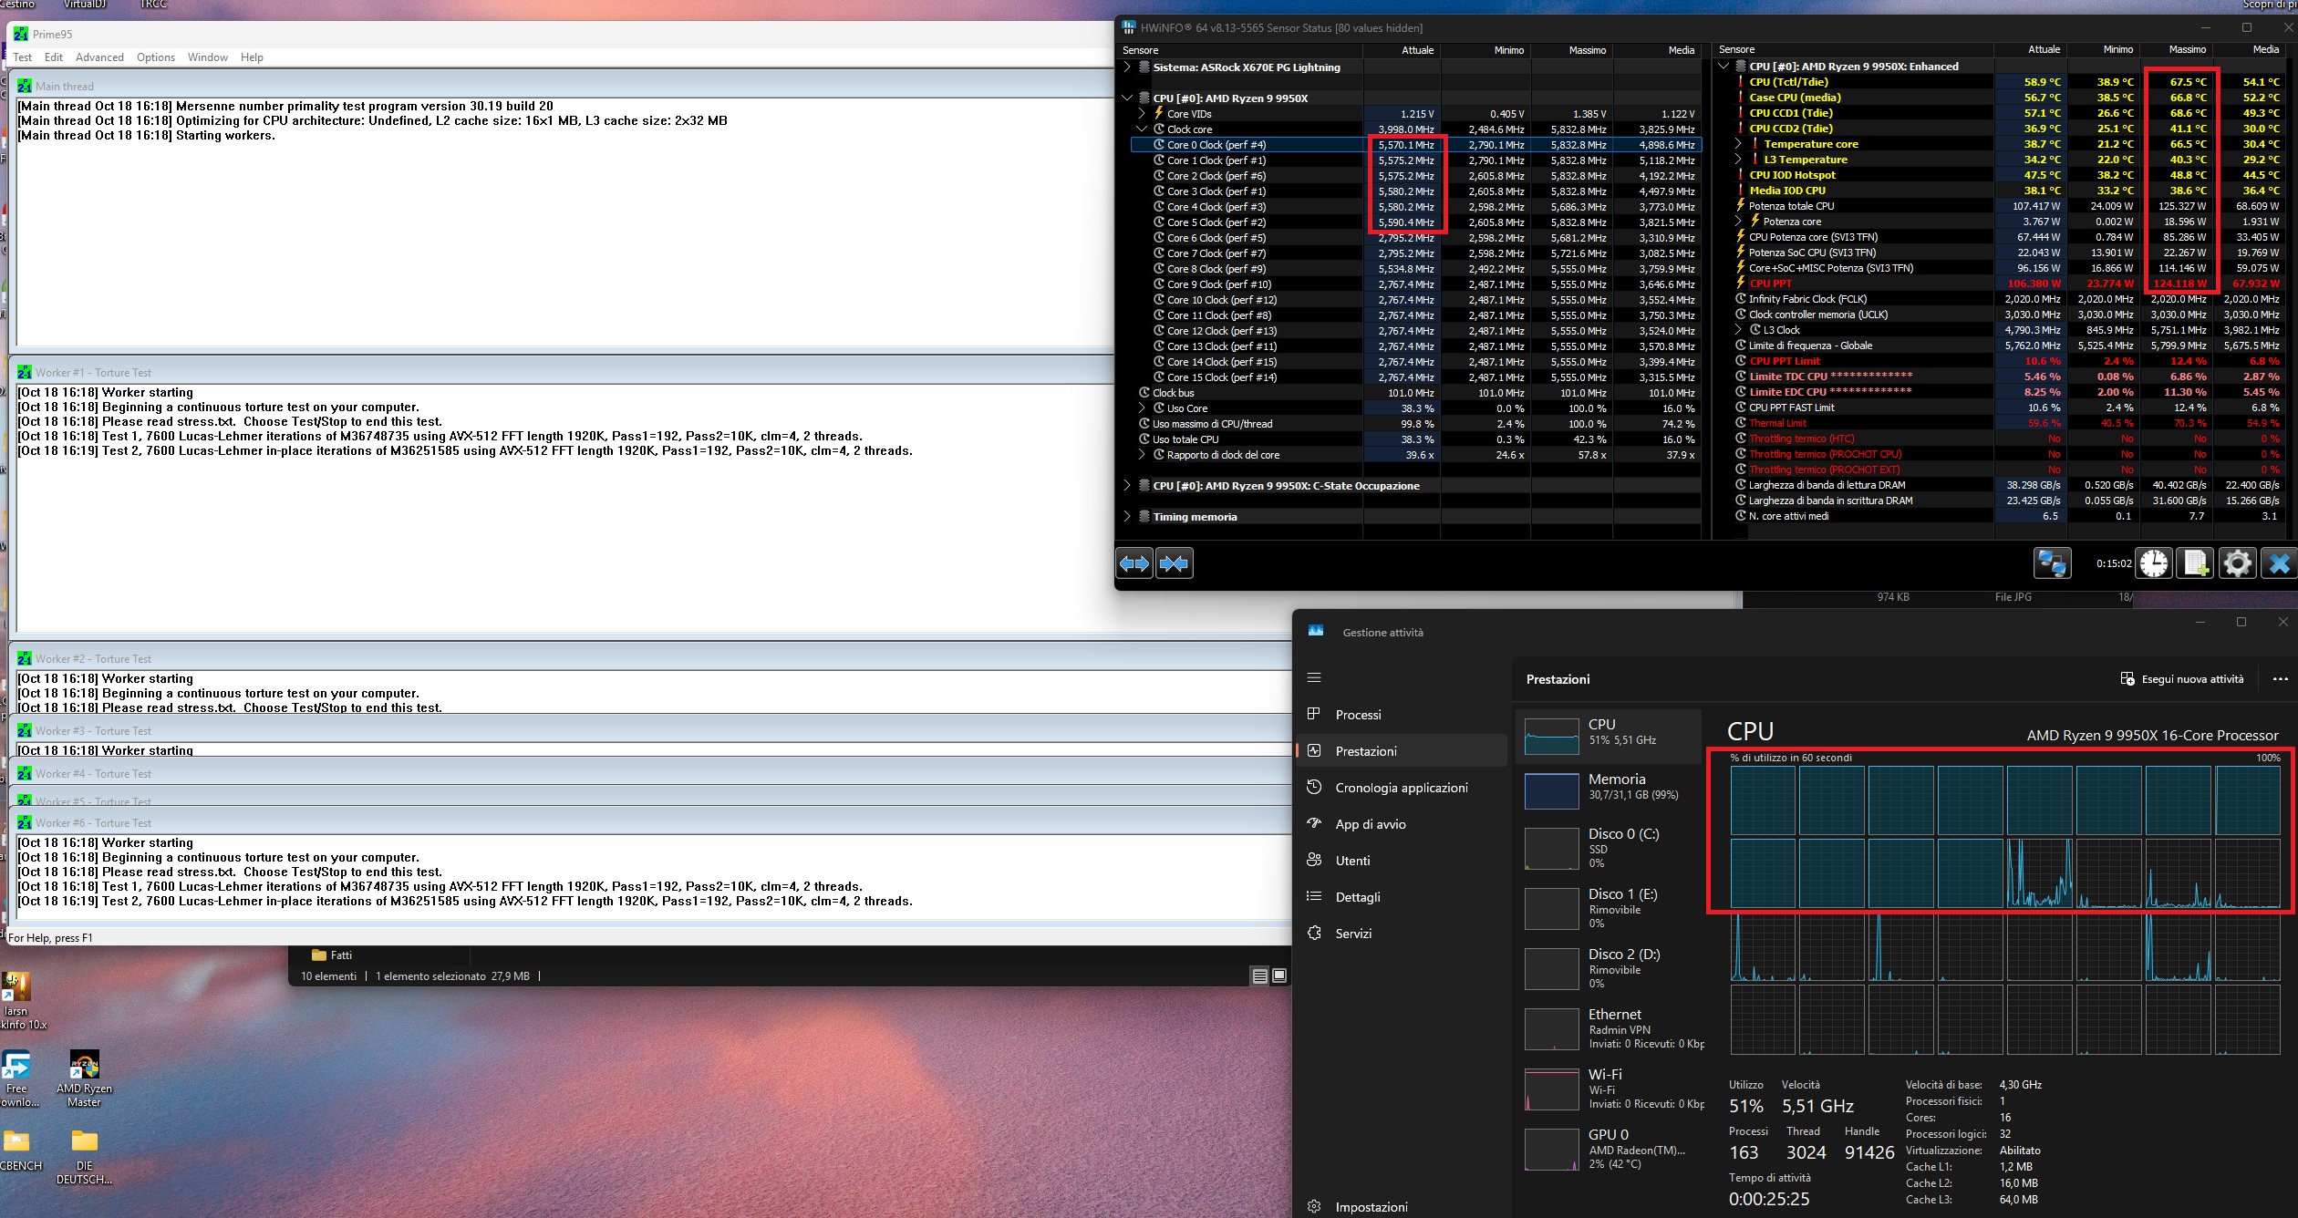Expand Temperature core row in HWiNFO
The width and height of the screenshot is (2298, 1218).
(1738, 144)
